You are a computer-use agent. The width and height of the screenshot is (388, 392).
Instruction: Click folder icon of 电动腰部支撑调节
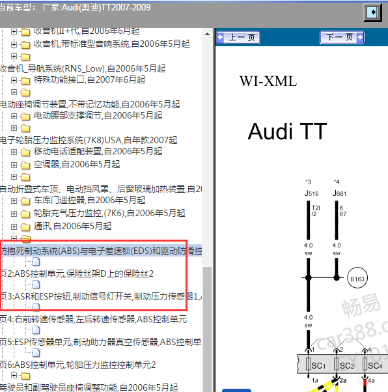tap(25, 117)
